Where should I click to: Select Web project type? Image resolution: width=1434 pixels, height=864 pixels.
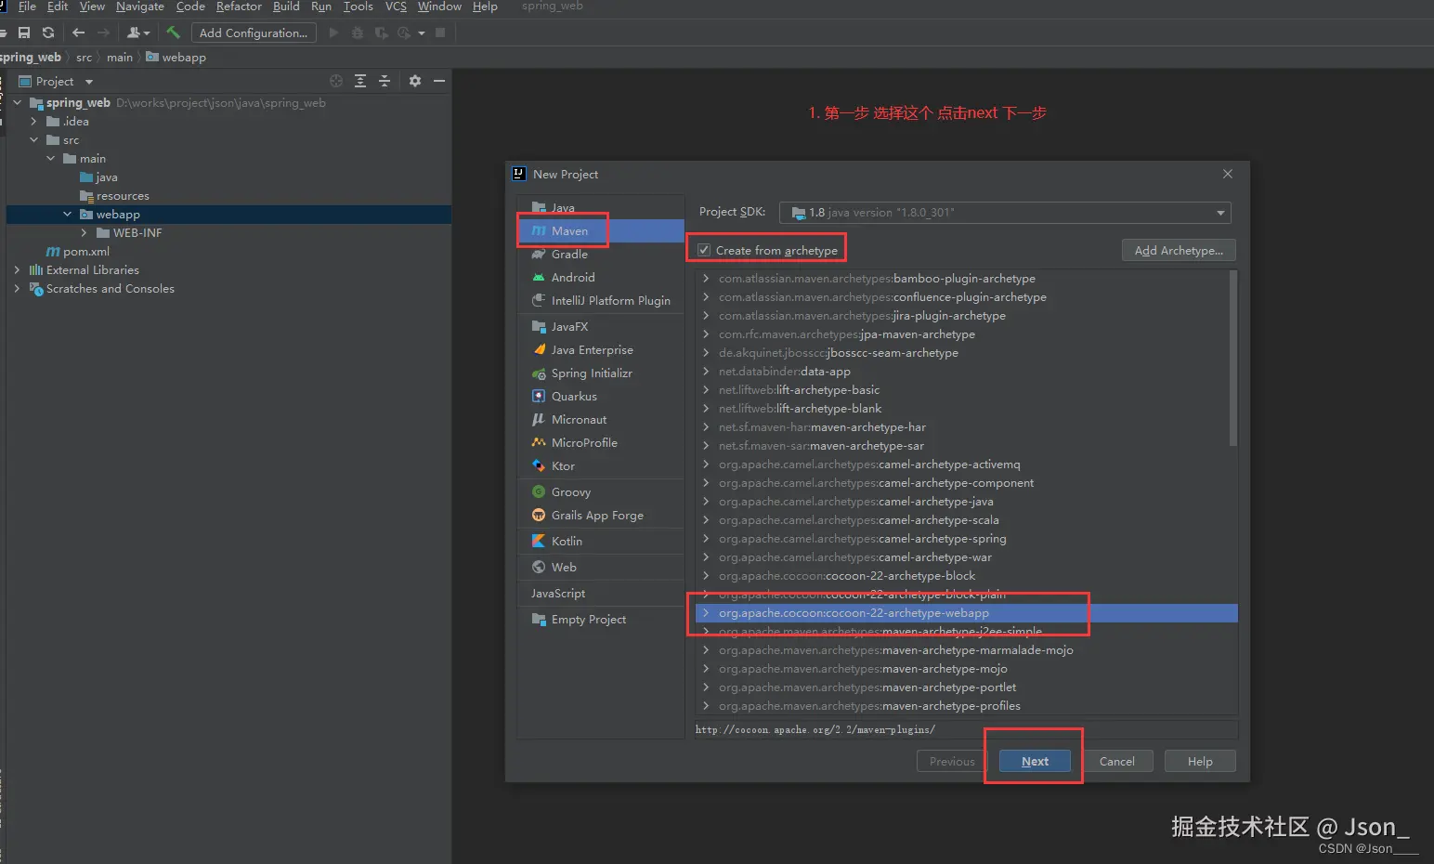click(601, 567)
